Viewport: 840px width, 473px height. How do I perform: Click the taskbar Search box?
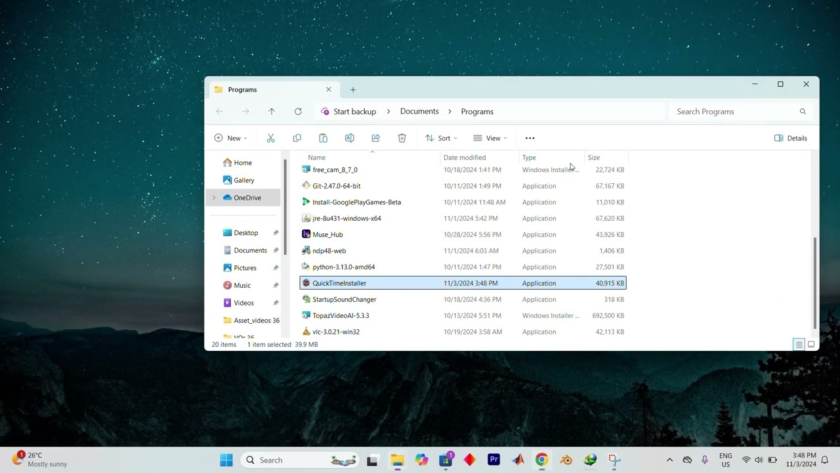300,460
